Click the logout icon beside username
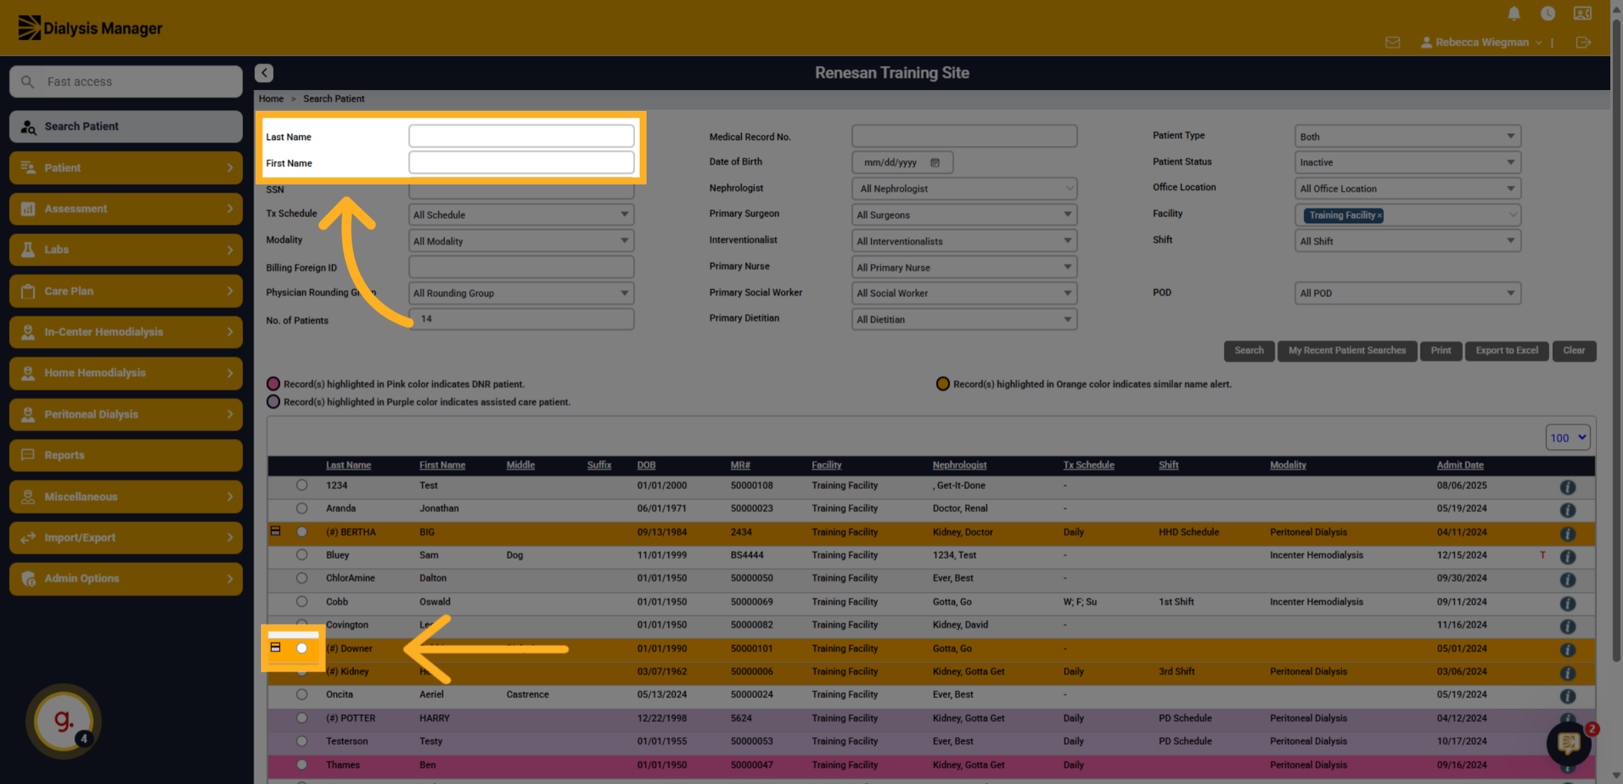Screen dimensions: 1623x784 (x=1584, y=43)
